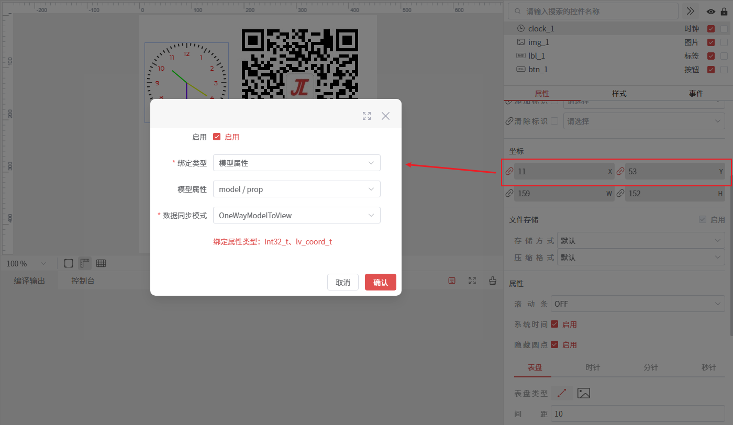The height and width of the screenshot is (425, 733).
Task: Open binding via link icon for Y coordinate
Action: tap(620, 171)
